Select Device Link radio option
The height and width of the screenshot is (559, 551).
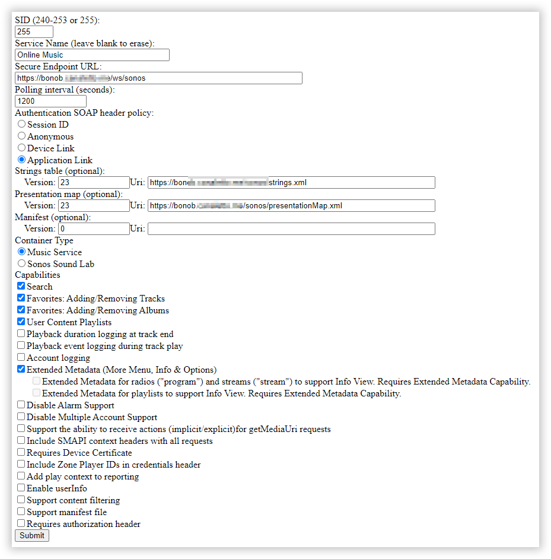22,148
